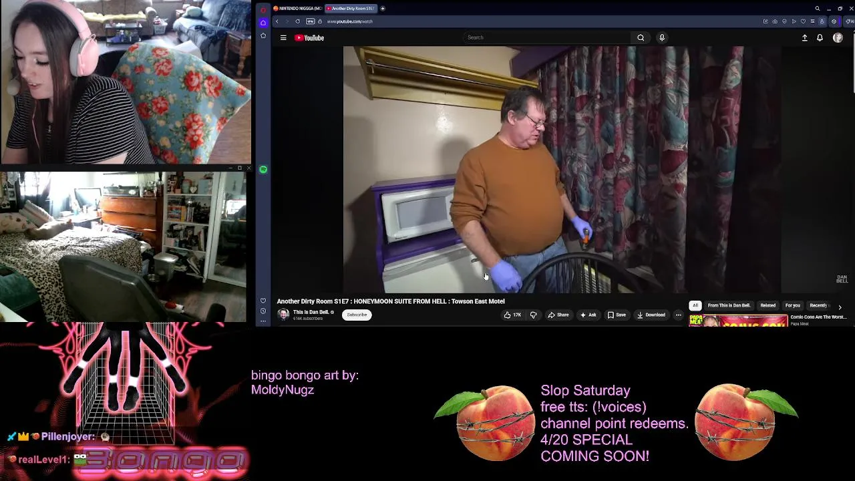The width and height of the screenshot is (855, 481).
Task: Share the Another Dirty Room video
Action: point(558,315)
